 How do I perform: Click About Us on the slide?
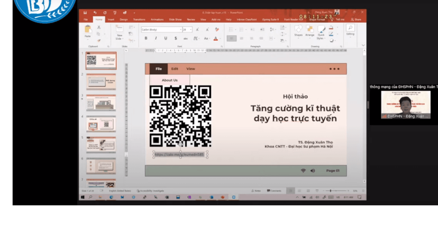click(170, 80)
